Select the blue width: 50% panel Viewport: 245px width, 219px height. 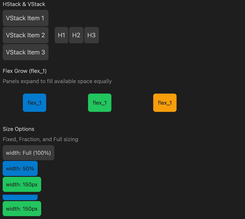(x=20, y=168)
